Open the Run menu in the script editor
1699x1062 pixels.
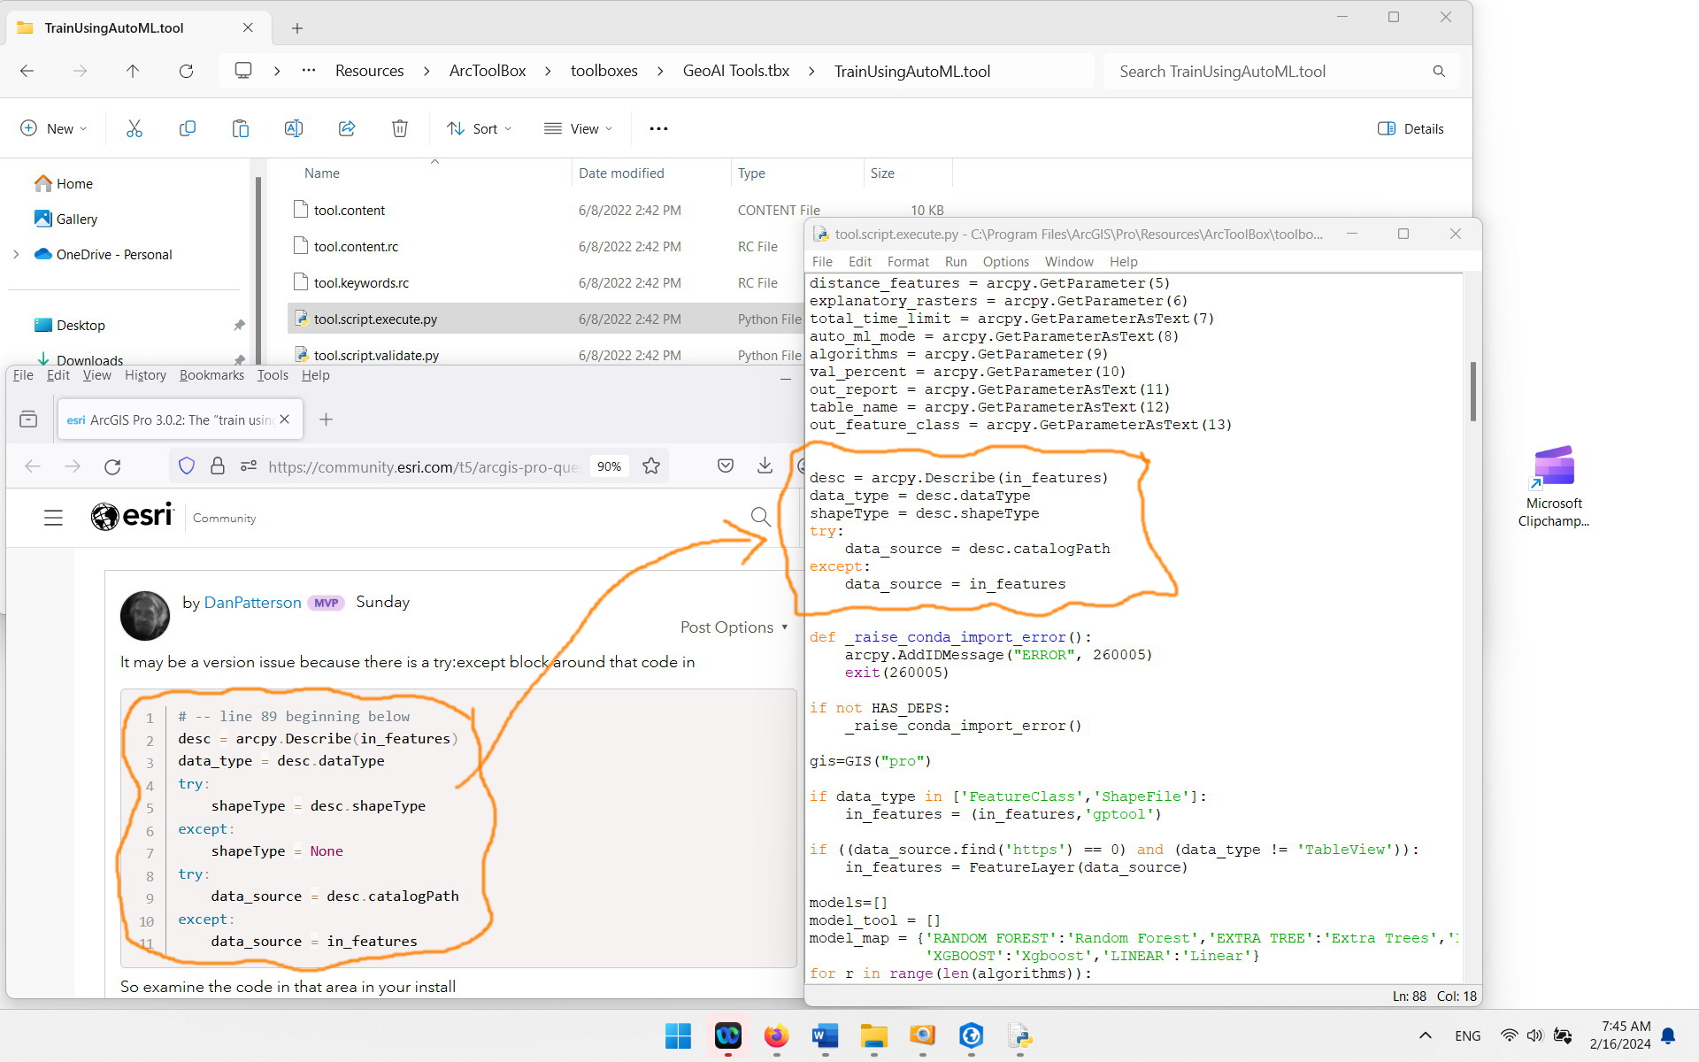[955, 261]
